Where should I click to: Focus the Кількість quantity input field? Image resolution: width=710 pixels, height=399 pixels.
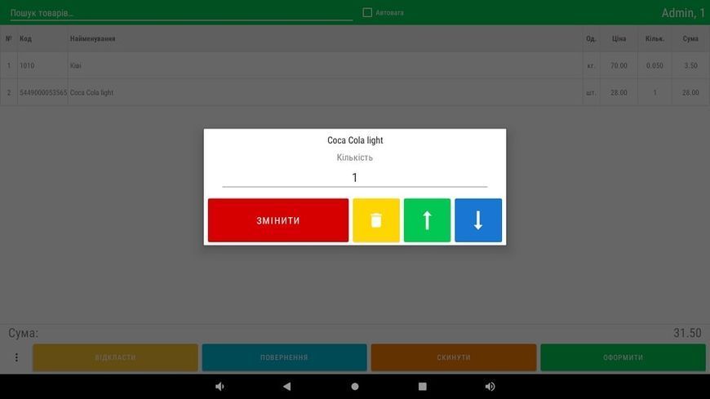coord(354,178)
